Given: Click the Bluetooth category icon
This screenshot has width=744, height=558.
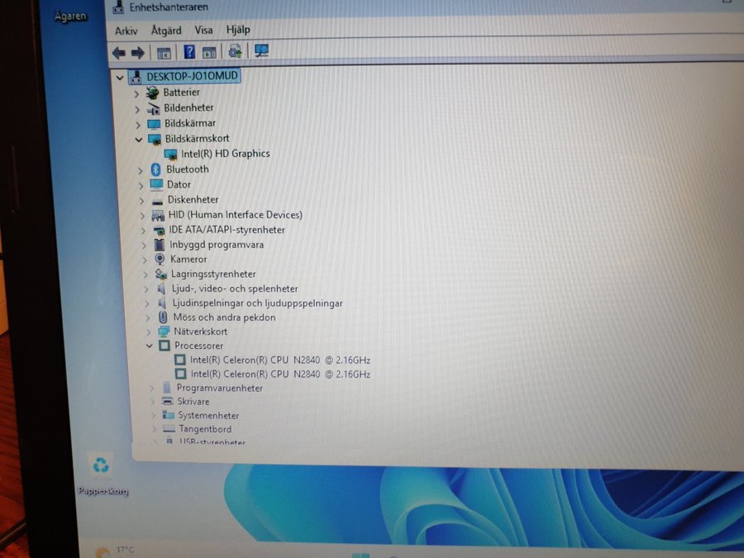Looking at the screenshot, I should [x=155, y=169].
